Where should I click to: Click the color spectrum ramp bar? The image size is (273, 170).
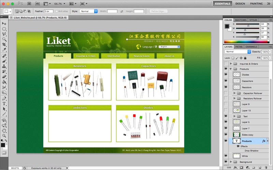click(x=246, y=41)
